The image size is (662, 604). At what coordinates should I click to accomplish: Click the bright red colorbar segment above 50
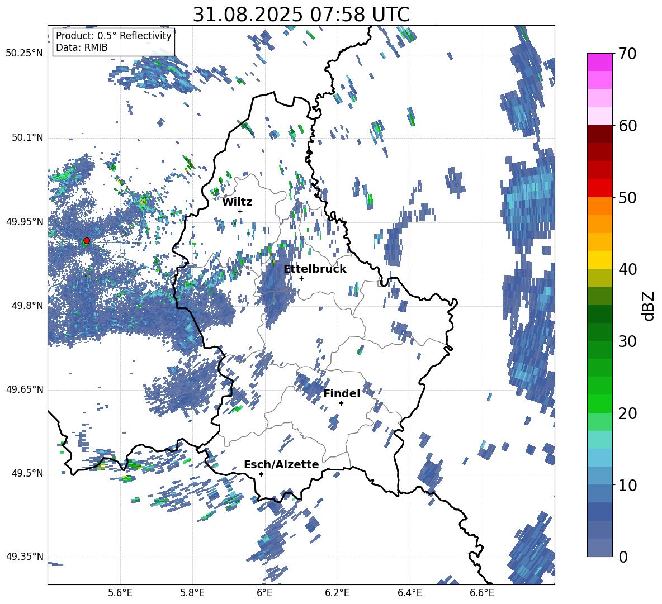(599, 188)
